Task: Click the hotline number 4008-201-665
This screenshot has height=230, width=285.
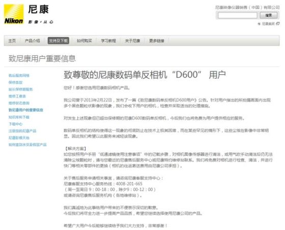Action: pyautogui.click(x=129, y=184)
